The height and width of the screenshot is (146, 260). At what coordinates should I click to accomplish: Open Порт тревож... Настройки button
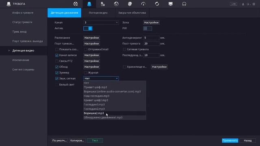91,43
